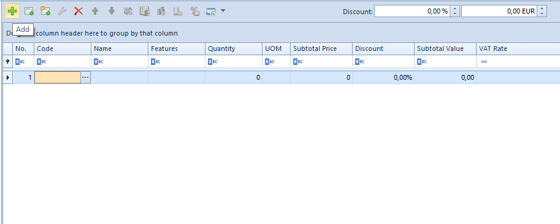This screenshot has height=224, width=560.
Task: Decrease the EUR discount spinner
Action: [542, 14]
